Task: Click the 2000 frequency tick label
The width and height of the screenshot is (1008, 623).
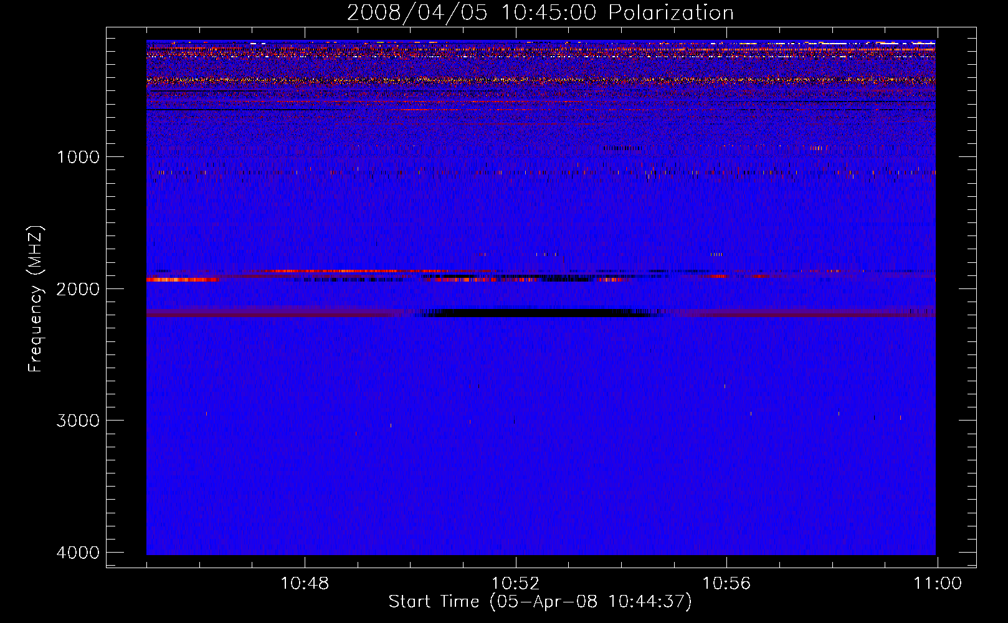Action: pos(78,289)
